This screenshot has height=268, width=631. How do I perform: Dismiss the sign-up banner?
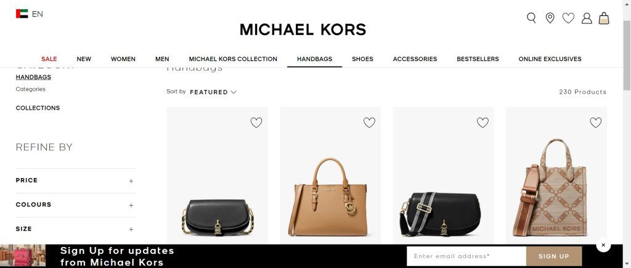coord(603,245)
